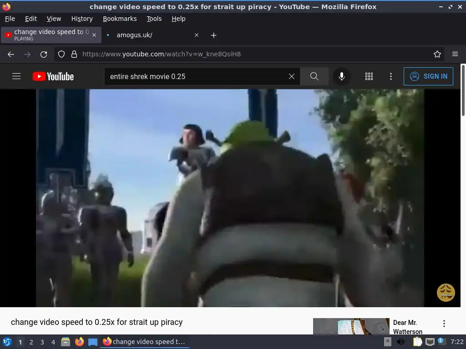Go to YouTube home via logo
The height and width of the screenshot is (349, 466).
(x=53, y=76)
